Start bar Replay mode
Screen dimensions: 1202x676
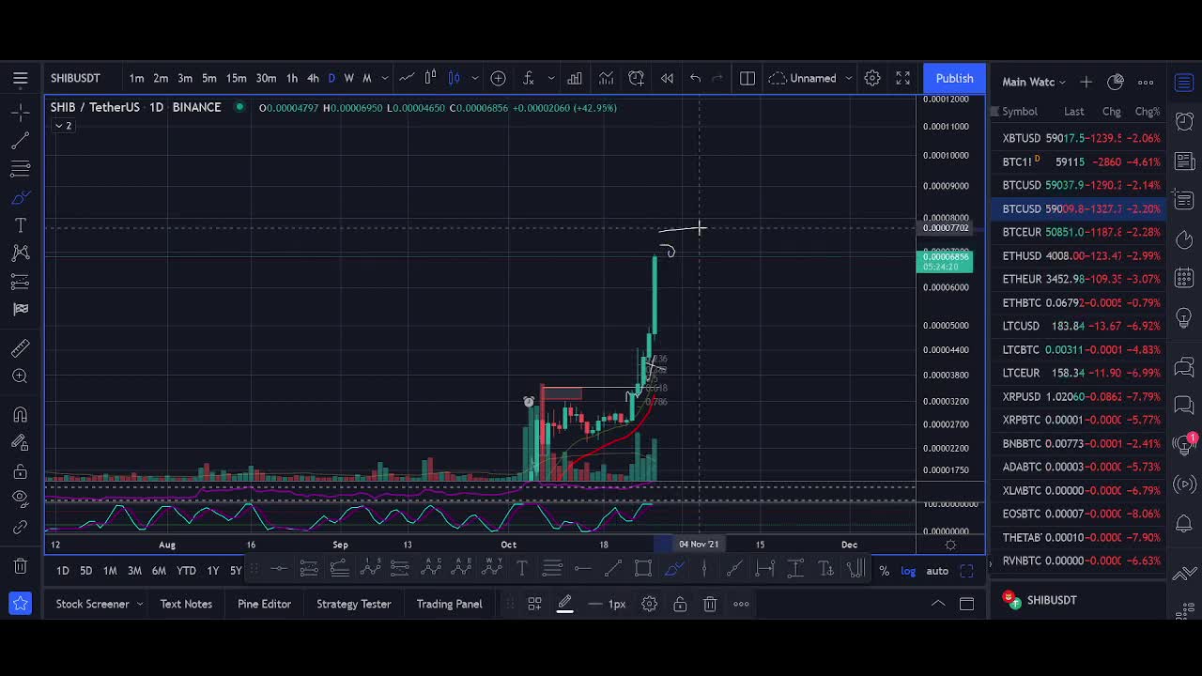[x=667, y=78]
